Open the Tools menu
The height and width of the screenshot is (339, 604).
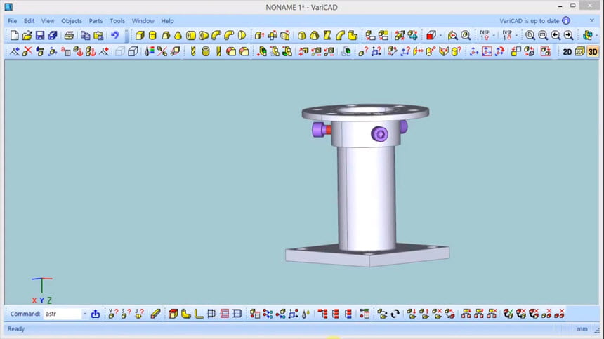(x=117, y=21)
